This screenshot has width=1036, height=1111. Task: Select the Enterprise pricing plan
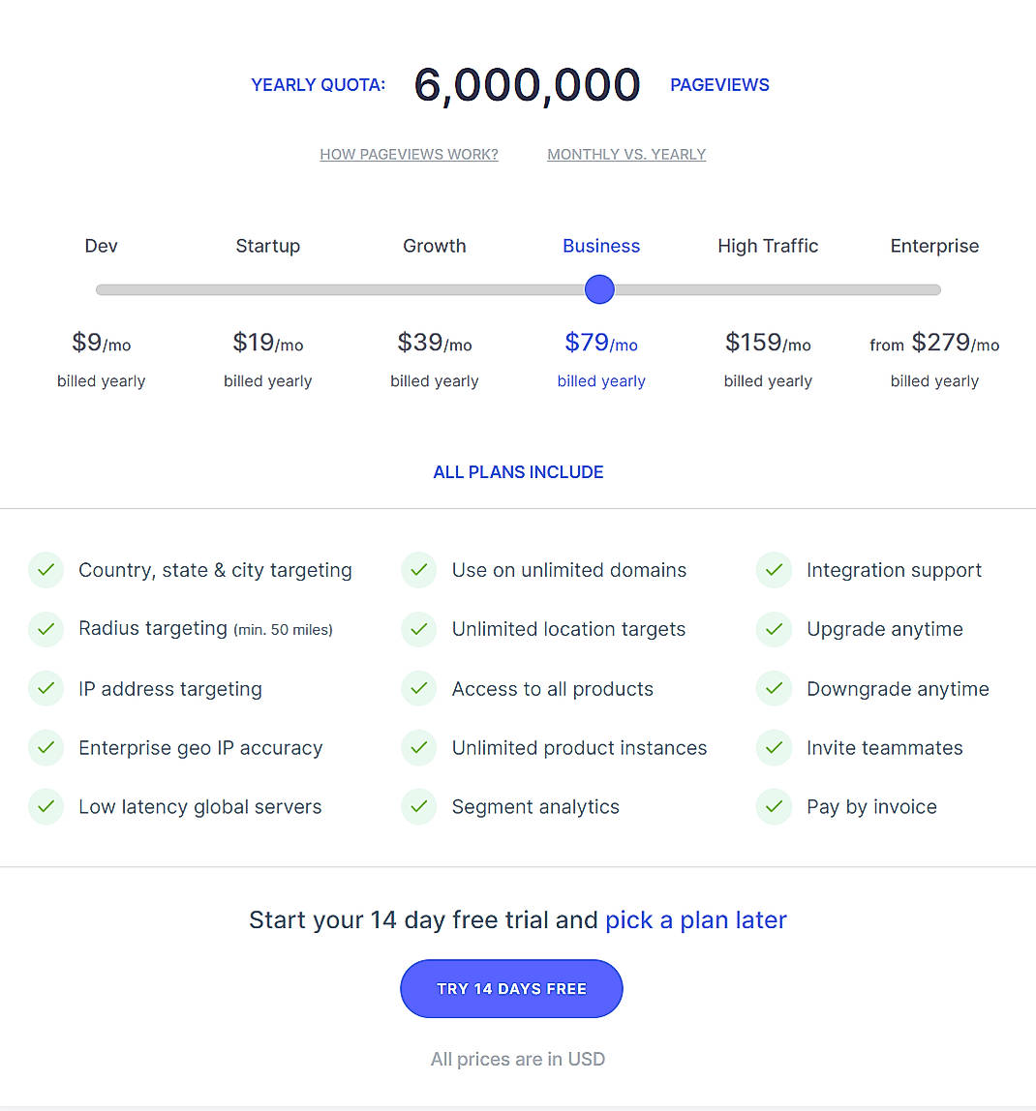[x=933, y=246]
